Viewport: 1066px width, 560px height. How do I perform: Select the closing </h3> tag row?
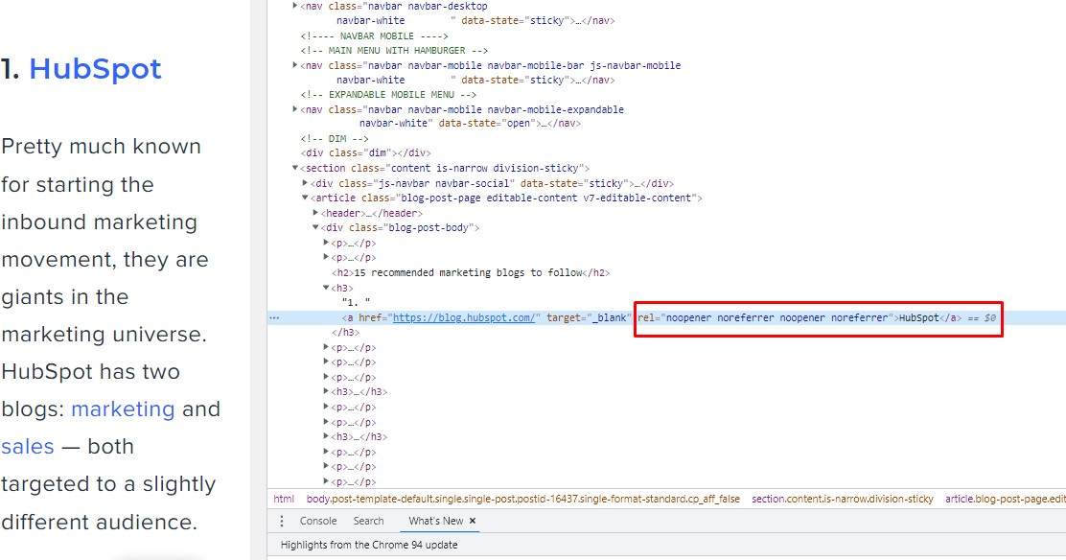point(345,332)
